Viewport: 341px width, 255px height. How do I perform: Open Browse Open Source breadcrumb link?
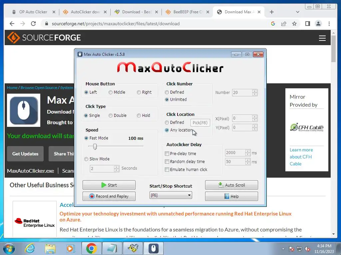39,88
